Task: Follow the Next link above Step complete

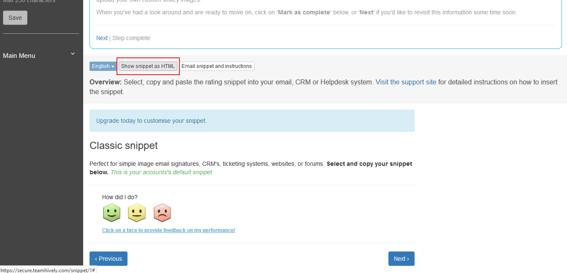Action: coord(102,38)
